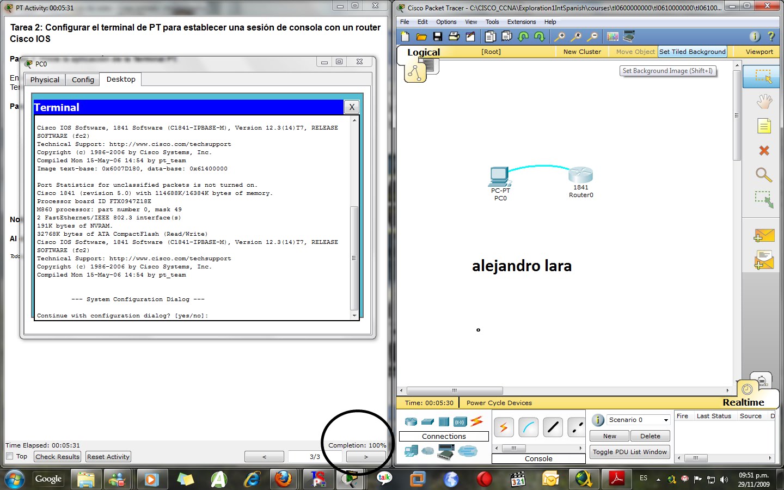The width and height of the screenshot is (784, 490).
Task: Open the Scenario 0 dropdown
Action: coord(638,420)
